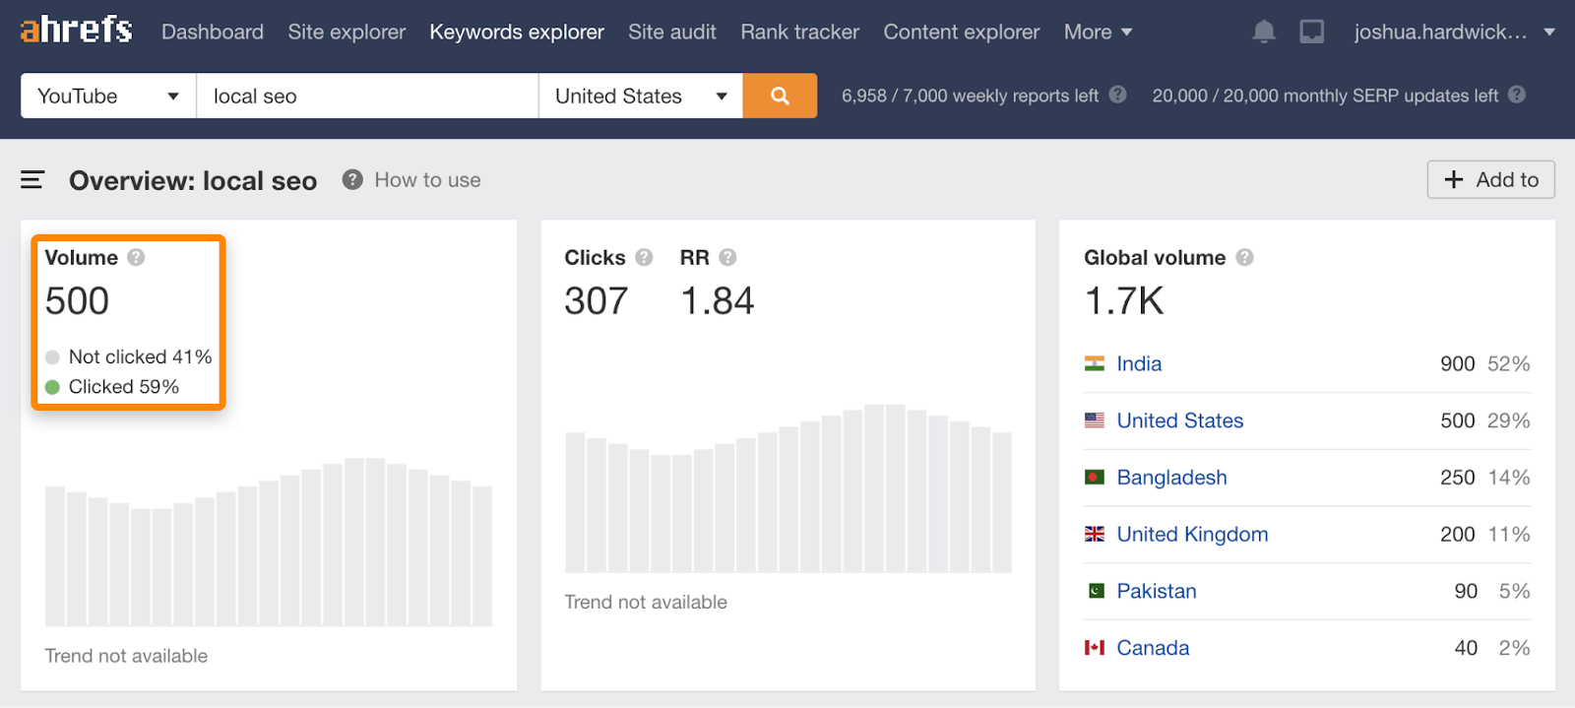Click the Ahrefs logo
The image size is (1575, 708).
click(76, 31)
